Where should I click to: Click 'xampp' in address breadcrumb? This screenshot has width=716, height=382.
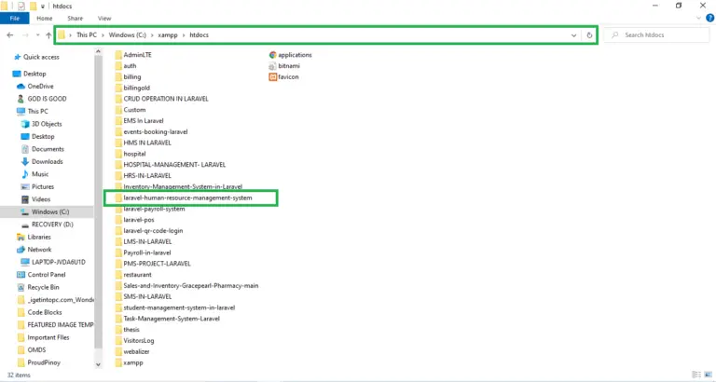(168, 34)
